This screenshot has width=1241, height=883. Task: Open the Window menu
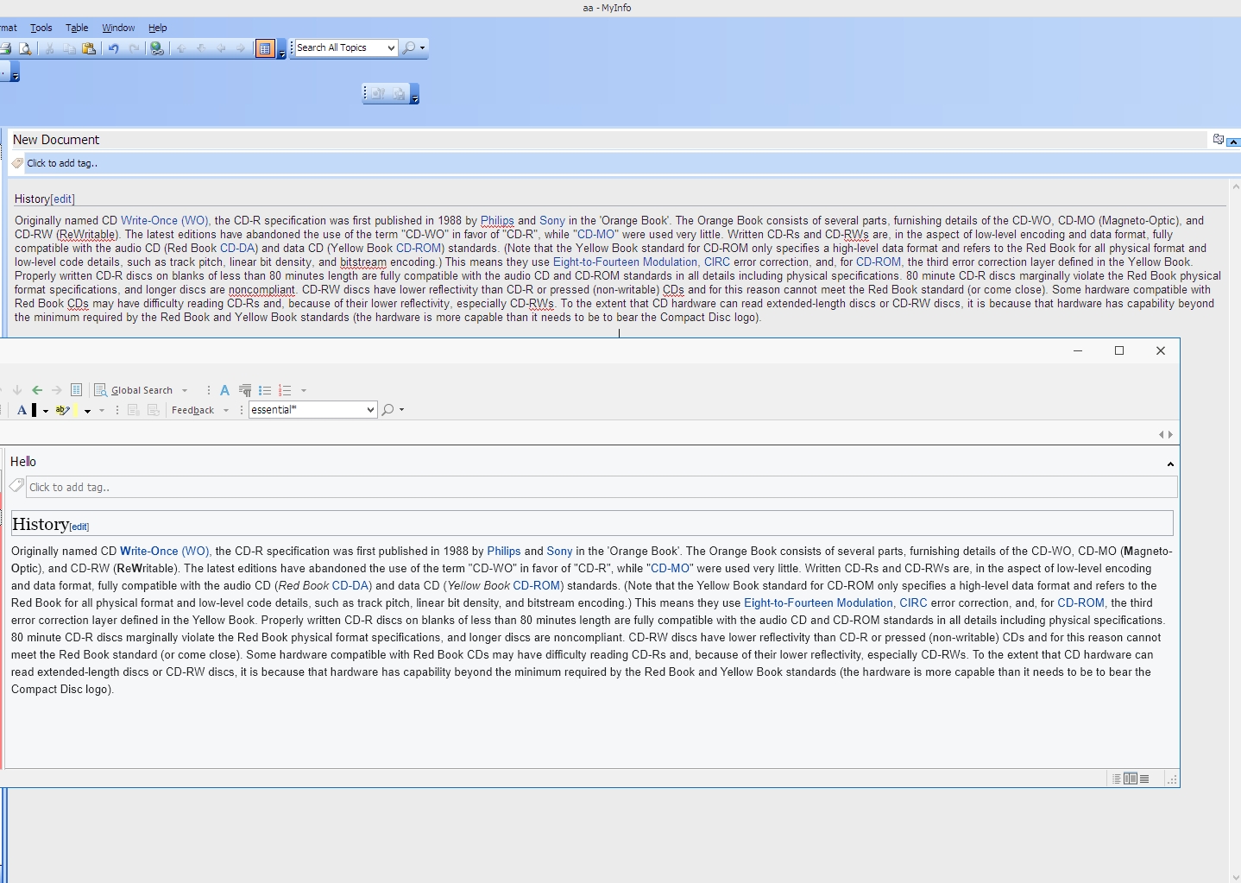tap(118, 28)
